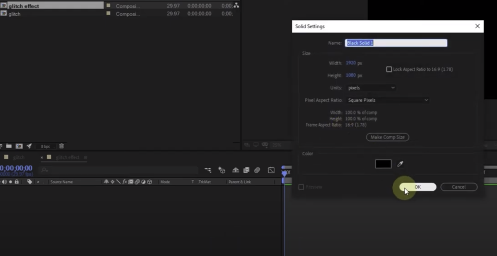Open composition mini-flowchart in timeline
The height and width of the screenshot is (256, 497).
click(208, 170)
